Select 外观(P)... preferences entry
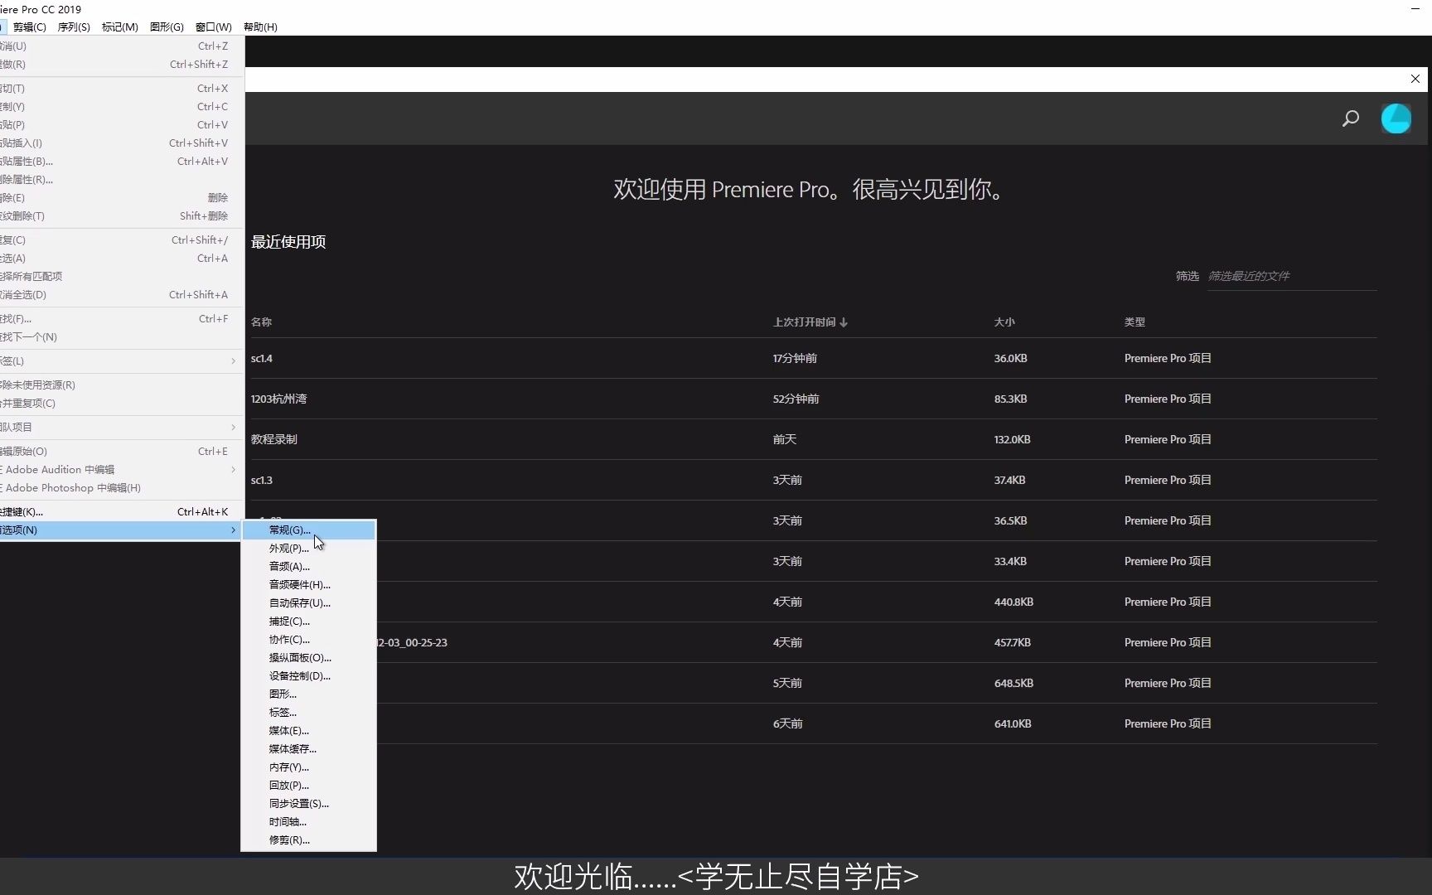Viewport: 1432px width, 895px height. (308, 548)
